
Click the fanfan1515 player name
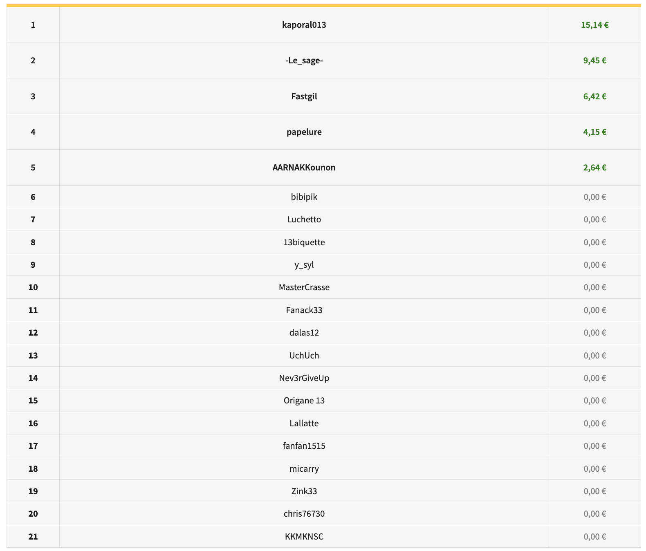pyautogui.click(x=304, y=446)
